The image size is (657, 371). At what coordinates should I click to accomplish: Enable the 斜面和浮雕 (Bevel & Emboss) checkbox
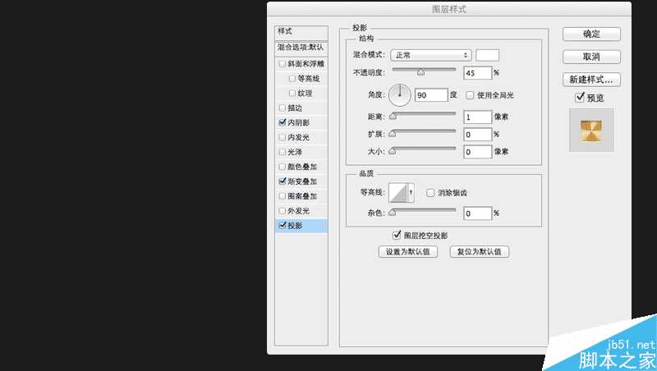283,64
